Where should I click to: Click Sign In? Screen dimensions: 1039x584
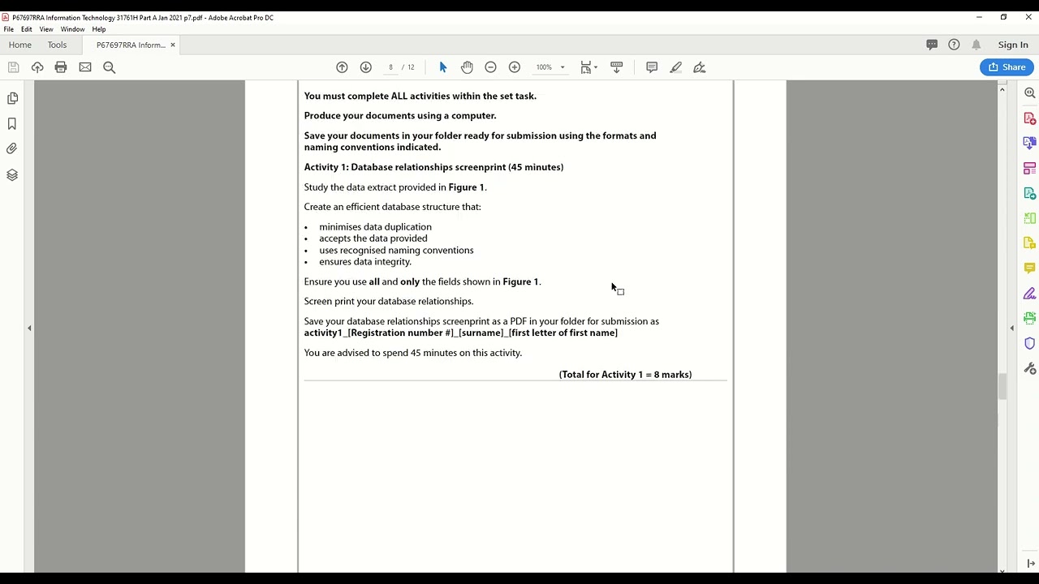point(1013,45)
